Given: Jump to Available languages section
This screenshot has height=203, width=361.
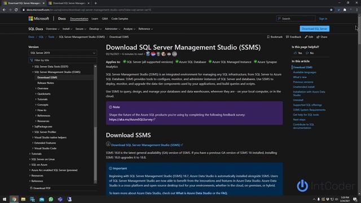Looking at the screenshot, I should [x=305, y=72].
